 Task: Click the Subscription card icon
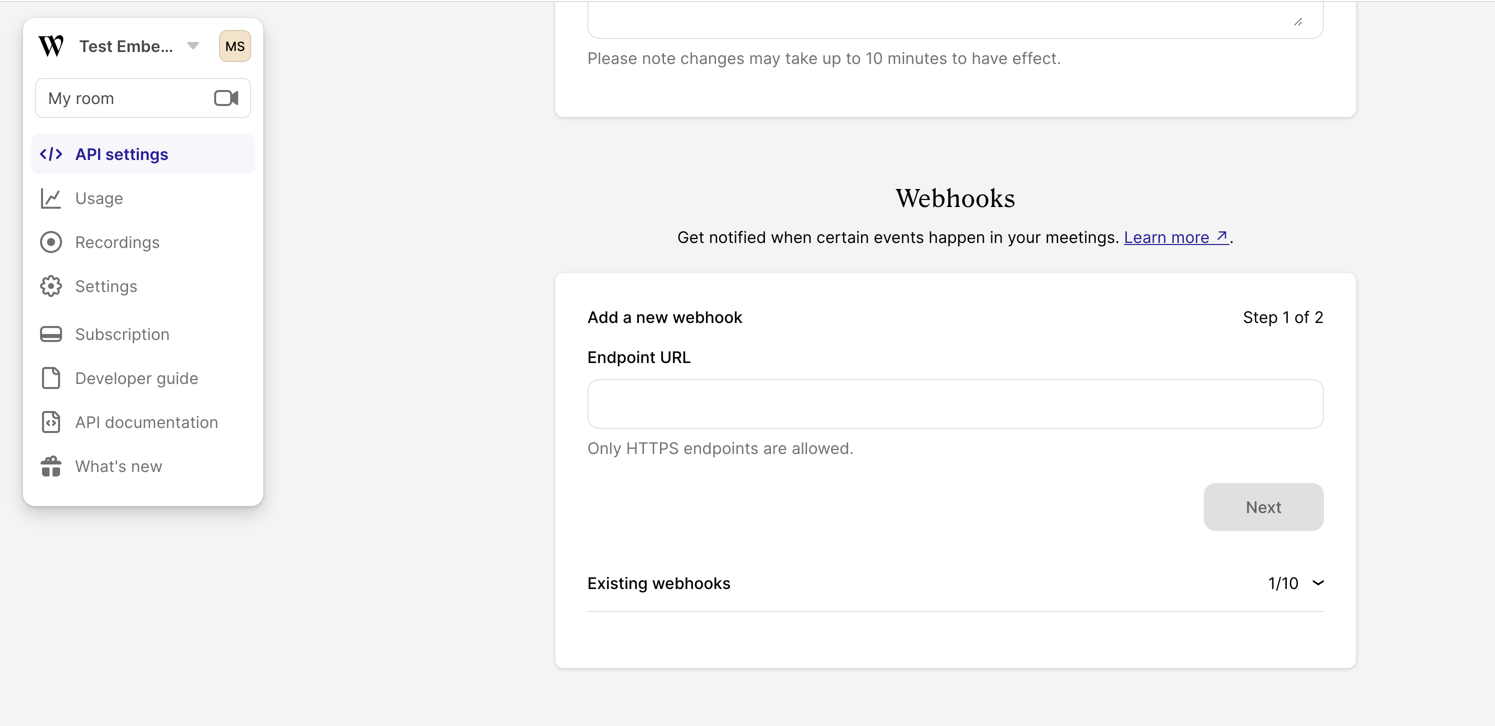click(51, 334)
